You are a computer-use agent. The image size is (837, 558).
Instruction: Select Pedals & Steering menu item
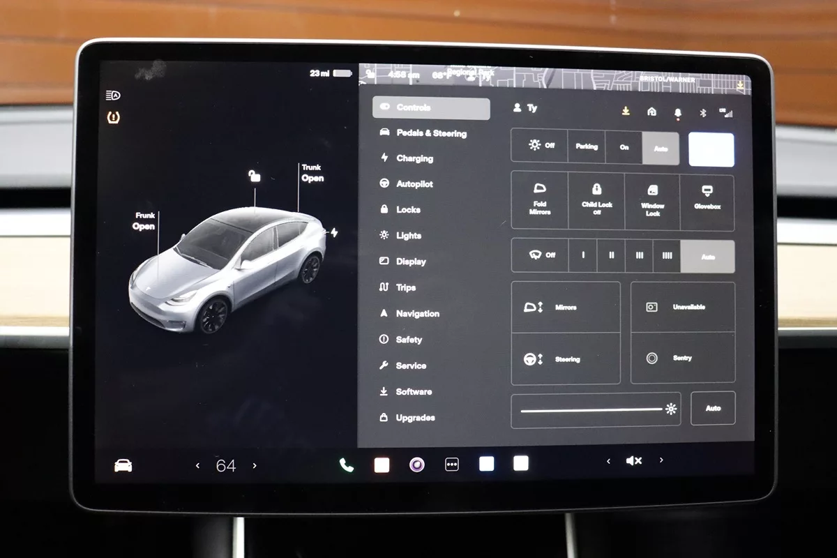[430, 133]
